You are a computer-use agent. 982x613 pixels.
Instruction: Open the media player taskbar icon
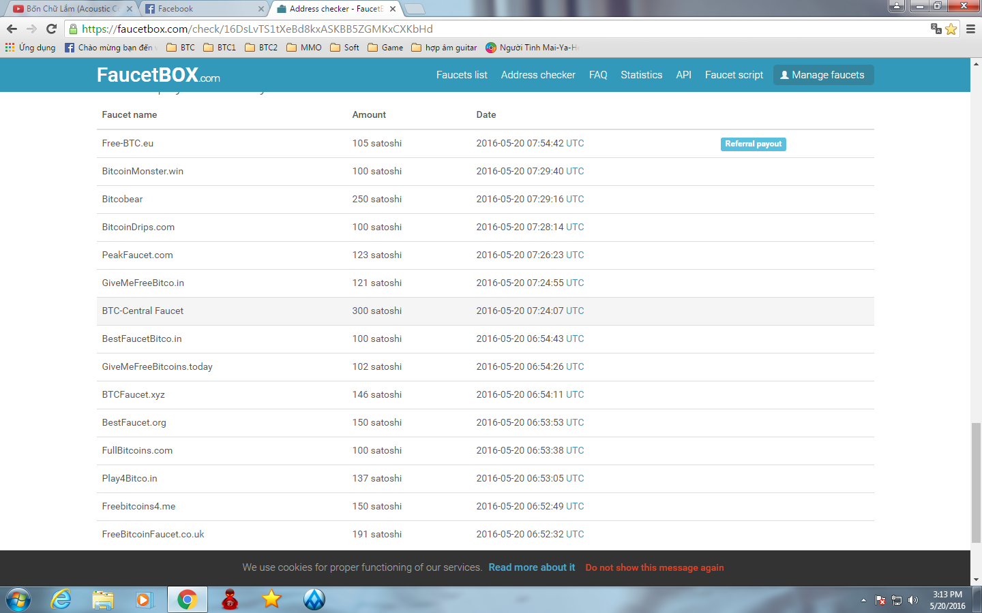pos(144,599)
